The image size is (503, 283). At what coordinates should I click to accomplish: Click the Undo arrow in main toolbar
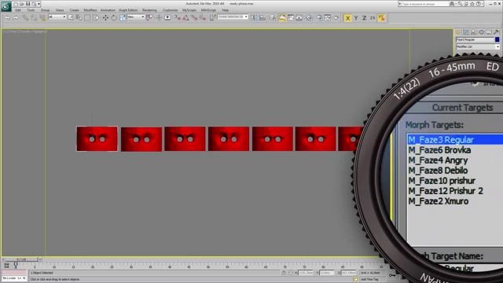pyautogui.click(x=7, y=18)
